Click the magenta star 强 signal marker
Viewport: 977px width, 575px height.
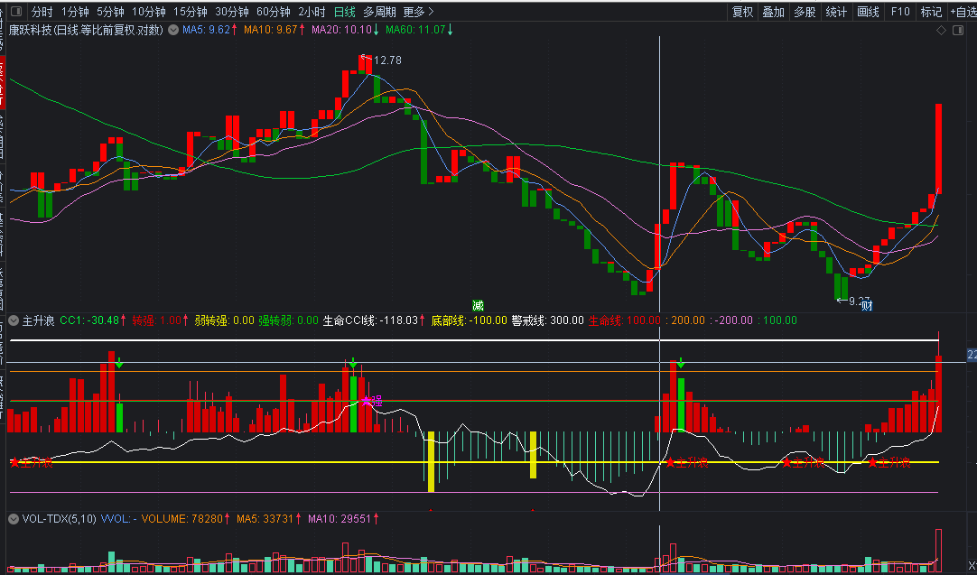(x=373, y=401)
